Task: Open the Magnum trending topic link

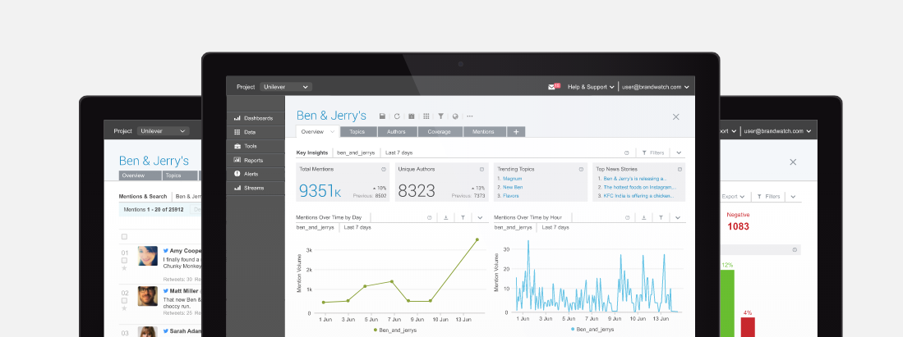Action: click(512, 179)
